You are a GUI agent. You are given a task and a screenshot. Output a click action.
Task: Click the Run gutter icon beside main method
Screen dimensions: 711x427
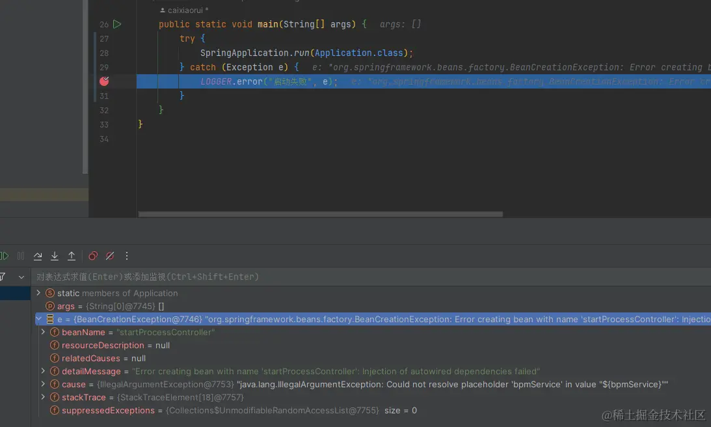pyautogui.click(x=117, y=24)
